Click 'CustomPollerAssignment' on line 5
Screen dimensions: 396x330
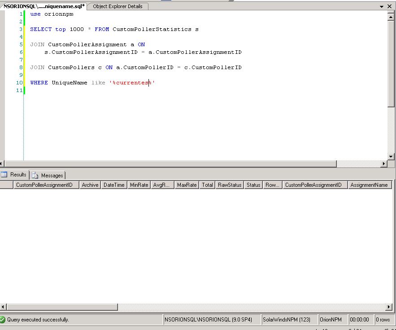[87, 44]
